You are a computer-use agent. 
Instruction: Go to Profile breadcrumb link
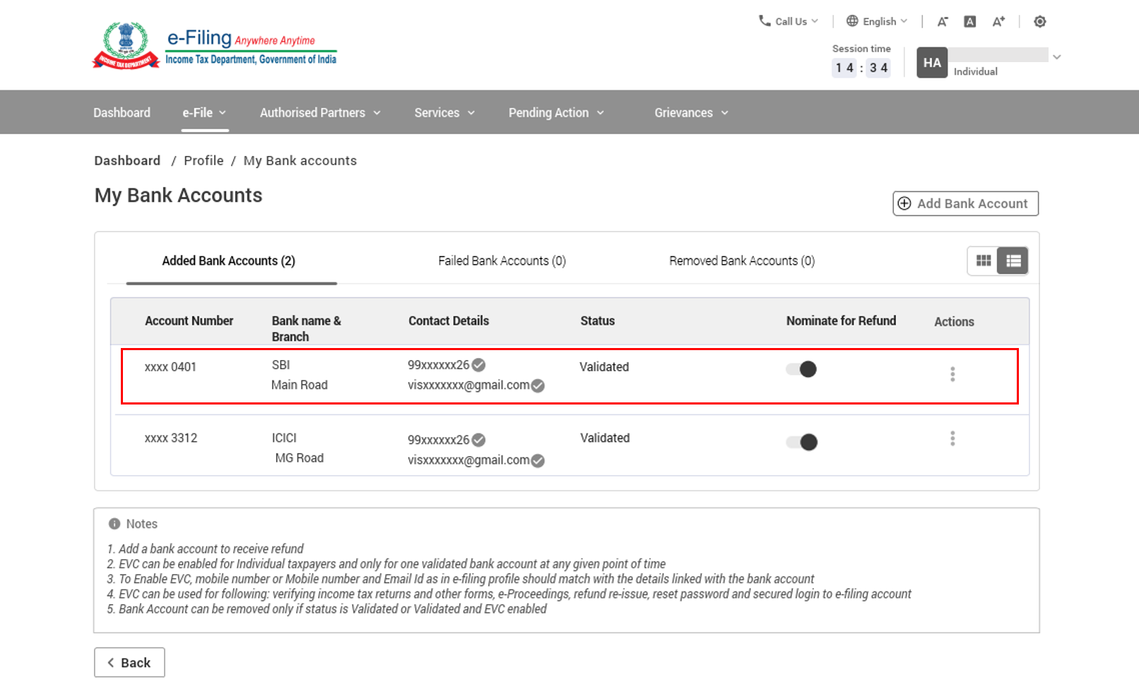tap(203, 161)
